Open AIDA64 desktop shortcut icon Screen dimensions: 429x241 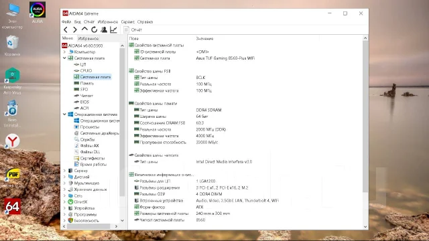(x=12, y=207)
